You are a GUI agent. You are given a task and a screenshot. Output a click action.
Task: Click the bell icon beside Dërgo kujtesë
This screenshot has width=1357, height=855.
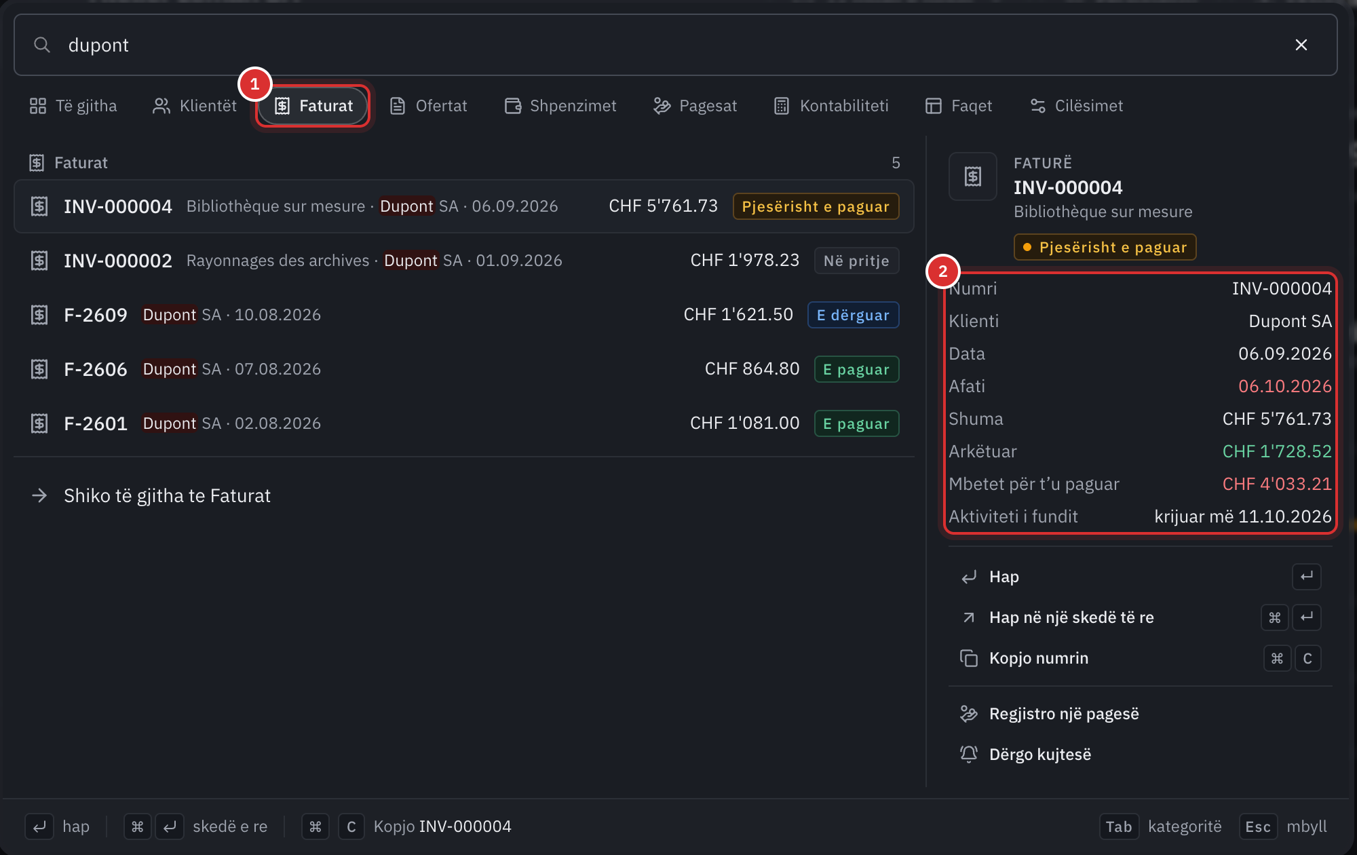(x=969, y=755)
